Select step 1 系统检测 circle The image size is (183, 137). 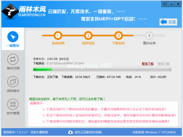58,35
